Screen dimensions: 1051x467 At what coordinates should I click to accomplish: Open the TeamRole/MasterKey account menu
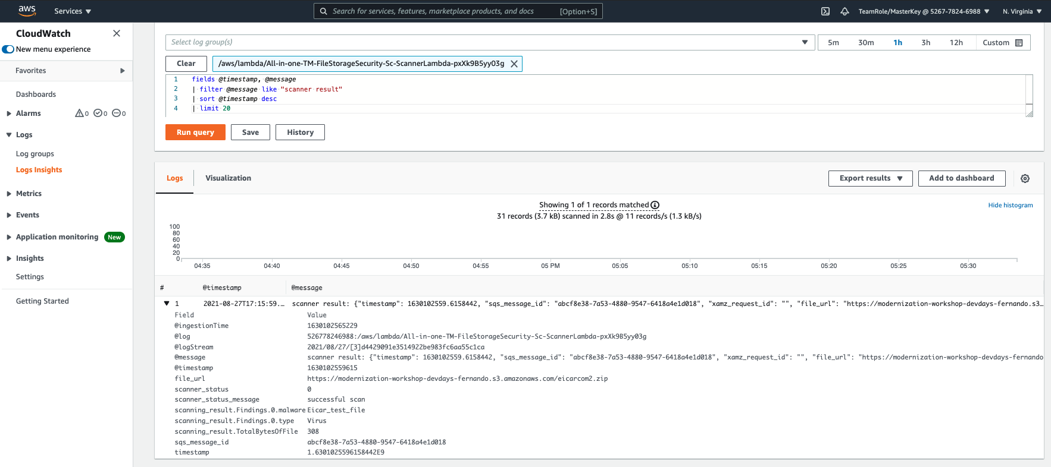[924, 11]
